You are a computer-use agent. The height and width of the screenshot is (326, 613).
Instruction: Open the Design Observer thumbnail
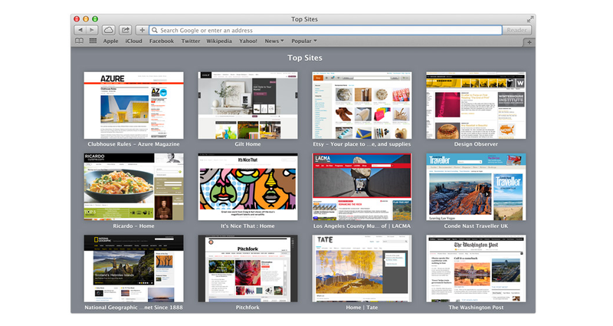[476, 105]
